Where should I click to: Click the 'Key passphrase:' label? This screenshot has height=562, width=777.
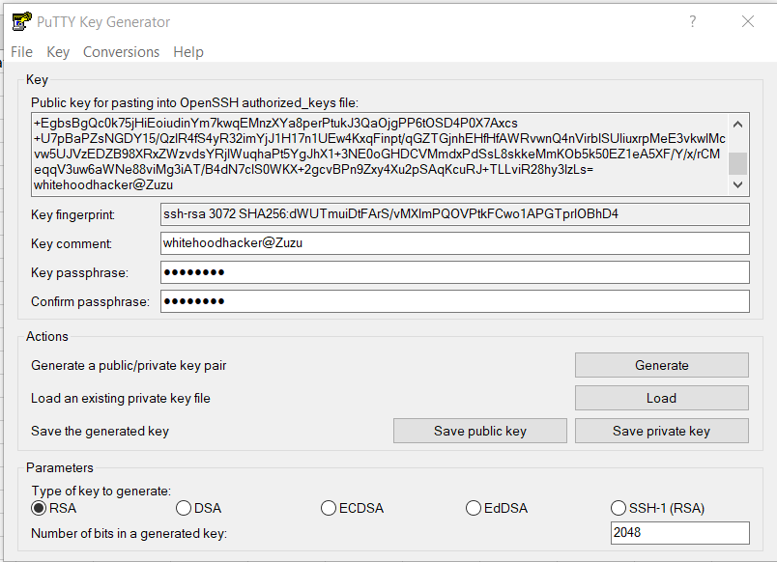pyautogui.click(x=79, y=273)
